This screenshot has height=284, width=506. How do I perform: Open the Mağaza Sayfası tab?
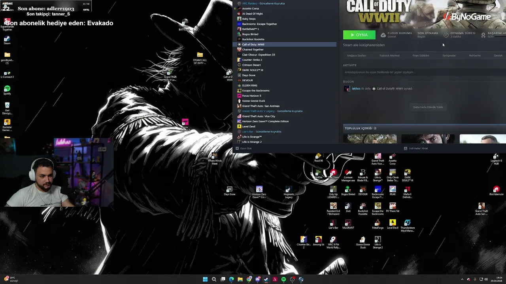(x=357, y=56)
